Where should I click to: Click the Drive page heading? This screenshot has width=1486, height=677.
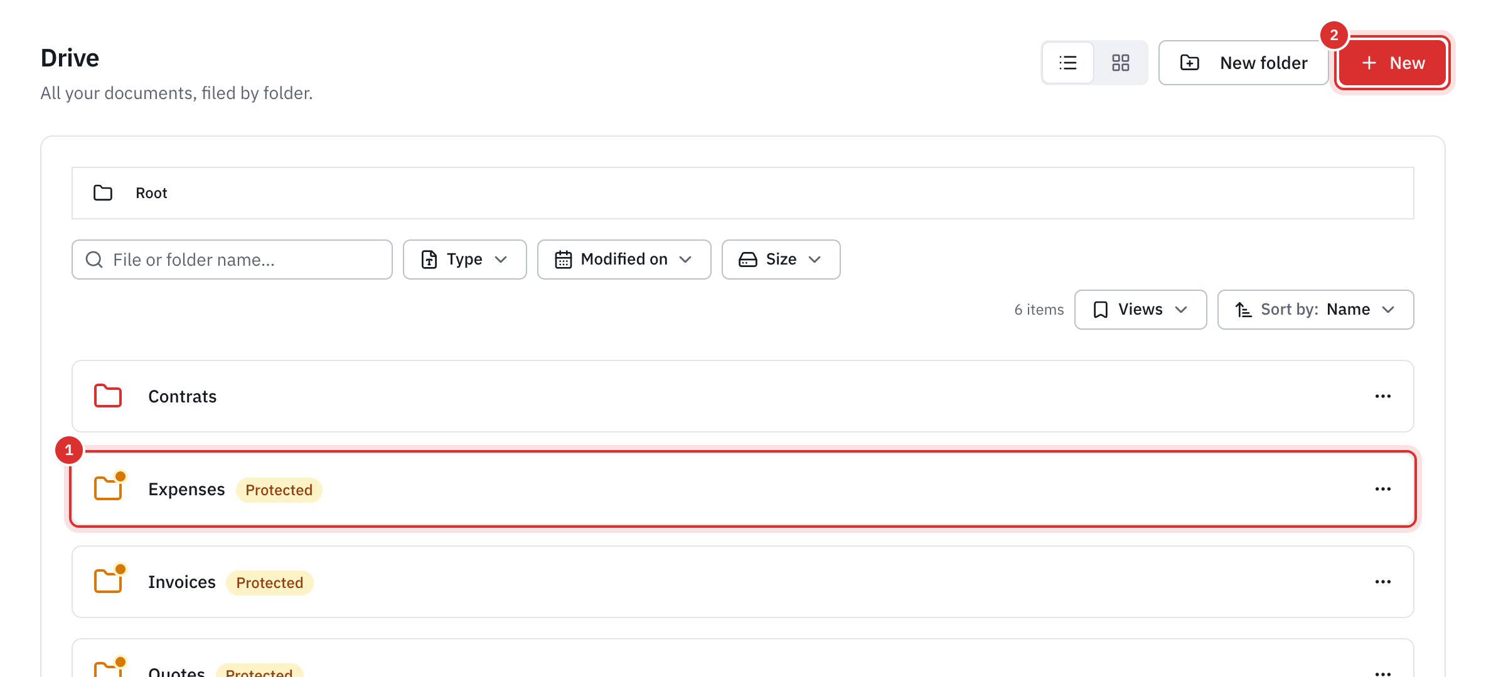(70, 58)
